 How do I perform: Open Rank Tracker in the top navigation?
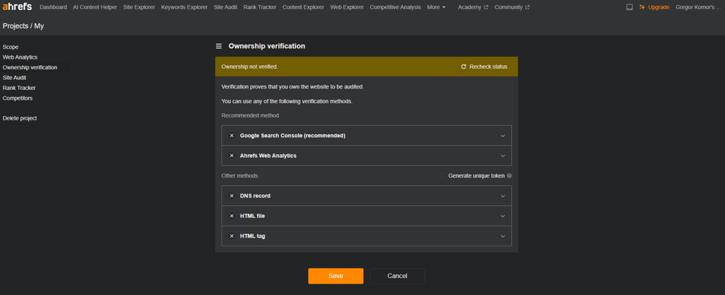point(260,7)
